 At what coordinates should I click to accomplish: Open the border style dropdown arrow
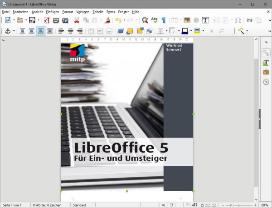(x=179, y=31)
